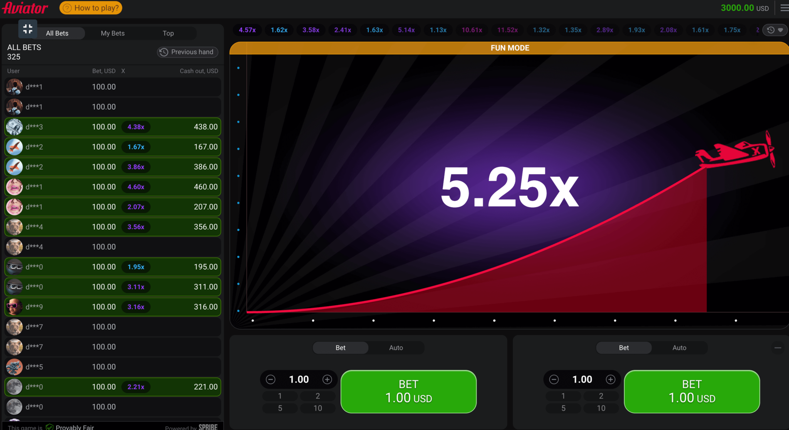This screenshot has width=789, height=430.
Task: Click the 10.61x history multiplier chip
Action: tap(472, 30)
